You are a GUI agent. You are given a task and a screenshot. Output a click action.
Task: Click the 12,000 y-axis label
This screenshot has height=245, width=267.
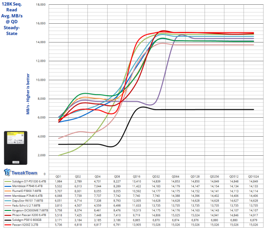point(41,61)
